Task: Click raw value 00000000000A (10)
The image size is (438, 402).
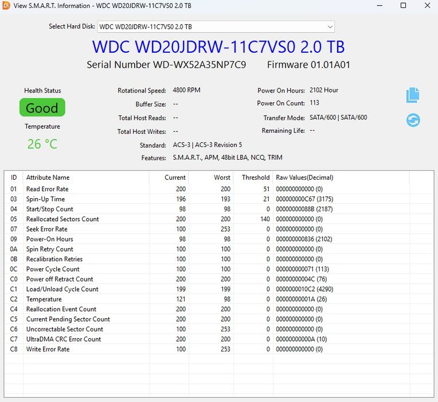Action: [302, 339]
